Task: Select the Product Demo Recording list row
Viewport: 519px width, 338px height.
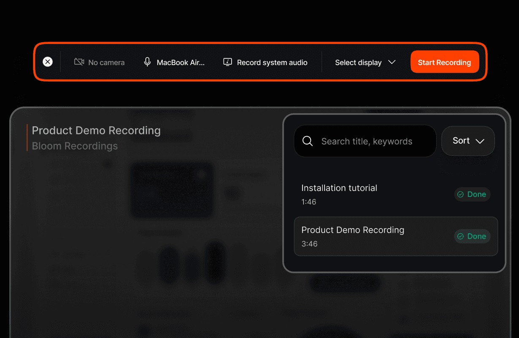Action: (396, 236)
